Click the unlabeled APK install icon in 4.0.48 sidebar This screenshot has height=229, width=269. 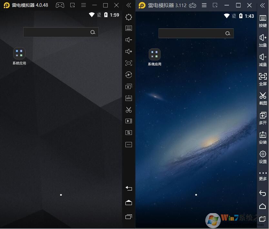point(129,98)
